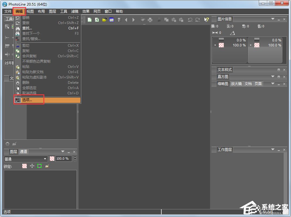Image resolution: width=291 pixels, height=217 pixels.
Task: Select 查找... in the 编辑 menu
Action: 48,28
